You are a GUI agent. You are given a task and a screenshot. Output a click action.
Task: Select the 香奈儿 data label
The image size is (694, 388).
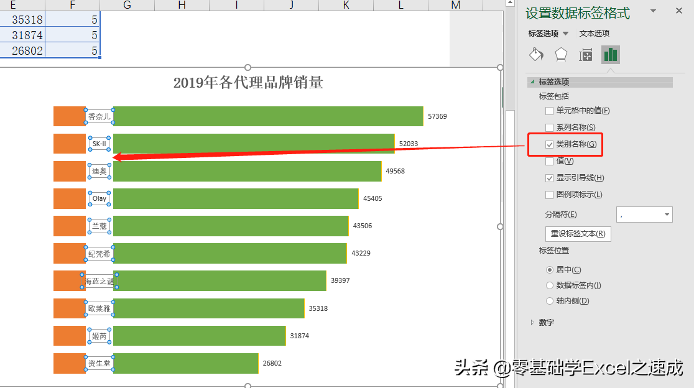click(99, 116)
